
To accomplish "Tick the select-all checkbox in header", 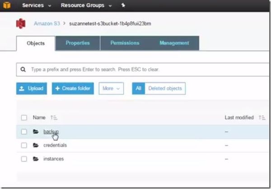I will tap(24, 118).
